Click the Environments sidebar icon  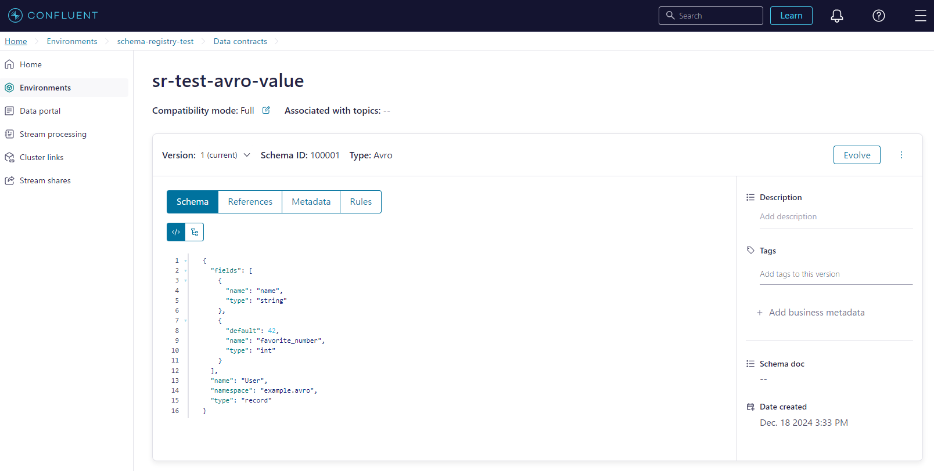click(x=9, y=88)
